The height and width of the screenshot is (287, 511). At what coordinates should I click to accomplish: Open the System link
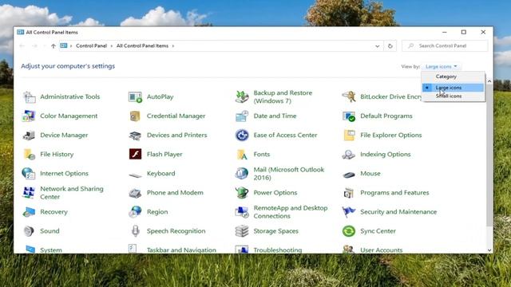(x=51, y=250)
